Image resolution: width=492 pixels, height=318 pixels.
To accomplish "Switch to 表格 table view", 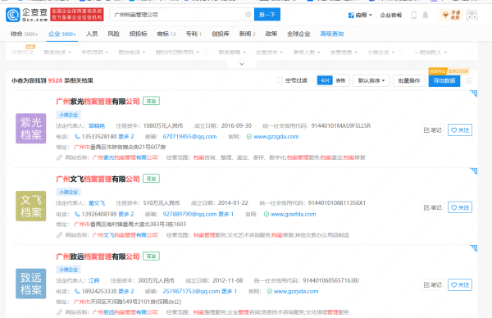I will tap(341, 80).
